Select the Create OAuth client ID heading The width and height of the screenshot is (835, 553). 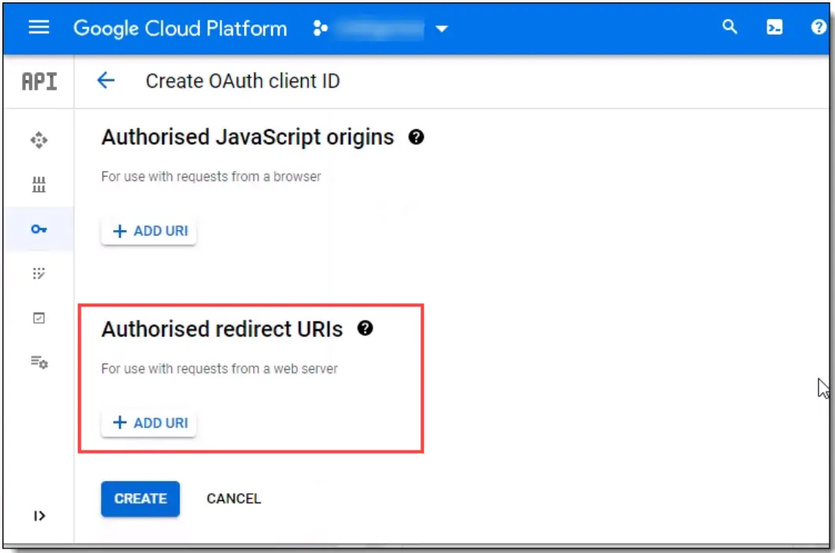coord(242,80)
